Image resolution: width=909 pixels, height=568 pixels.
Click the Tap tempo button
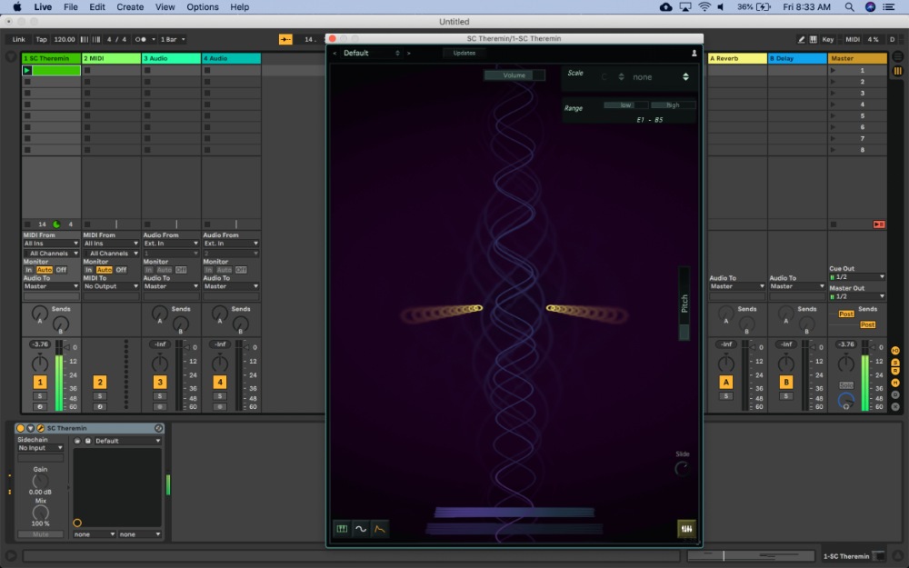coord(41,40)
